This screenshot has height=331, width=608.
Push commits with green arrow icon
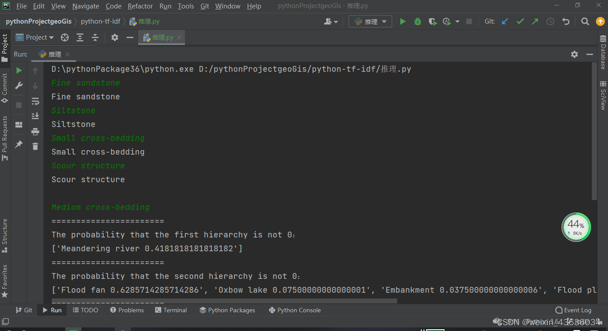[535, 21]
